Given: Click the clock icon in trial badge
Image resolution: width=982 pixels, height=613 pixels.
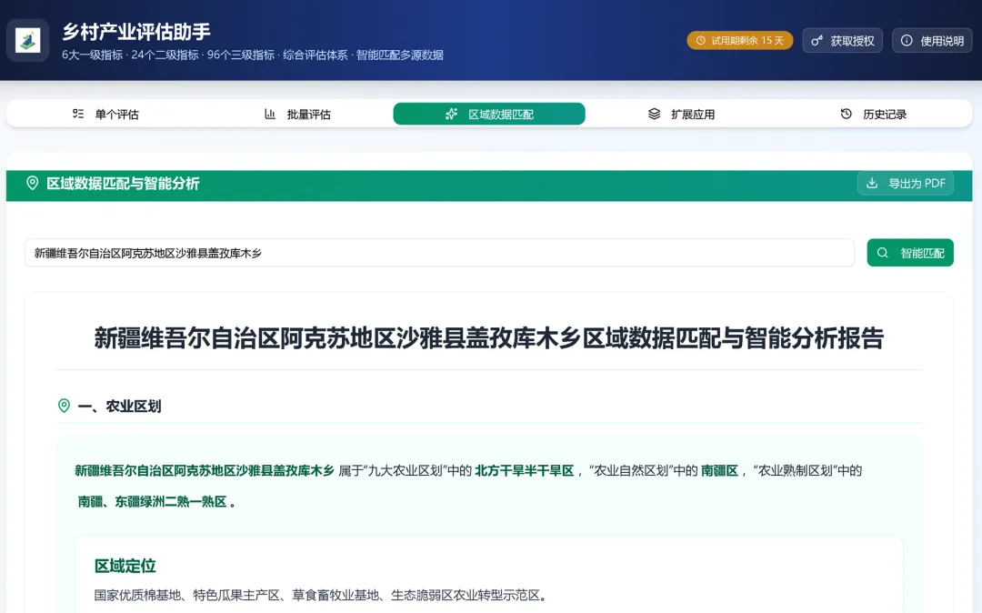Looking at the screenshot, I should tap(701, 41).
